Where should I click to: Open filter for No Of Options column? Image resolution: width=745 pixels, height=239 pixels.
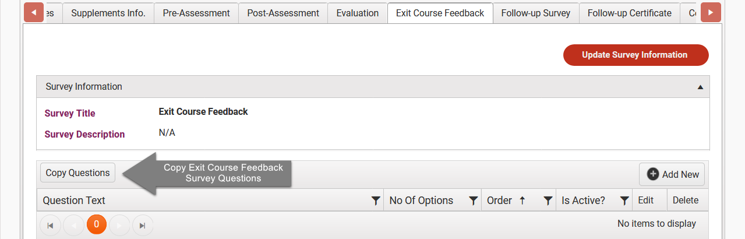[x=474, y=201]
